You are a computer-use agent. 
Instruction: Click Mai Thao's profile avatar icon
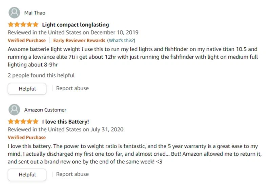coord(14,13)
